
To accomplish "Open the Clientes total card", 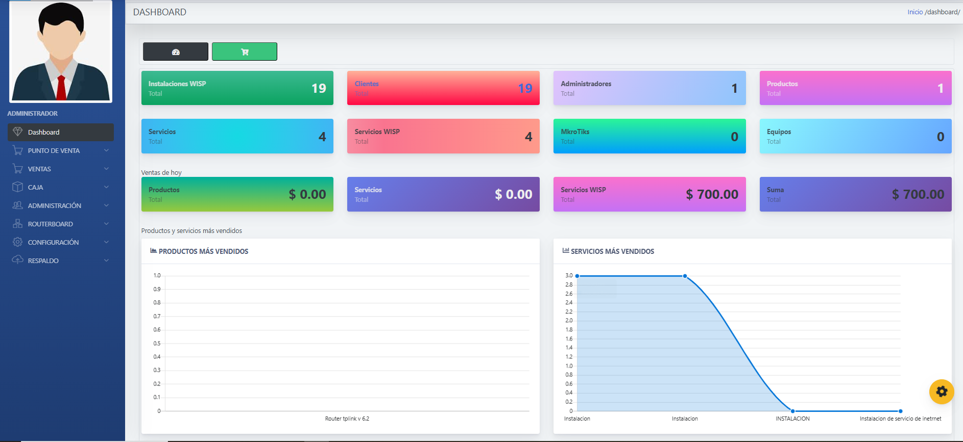I will point(443,88).
